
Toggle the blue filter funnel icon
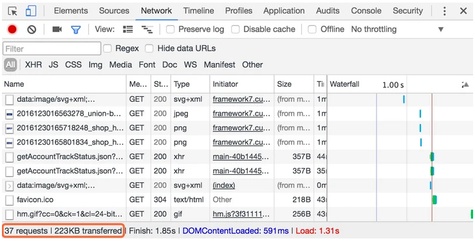pyautogui.click(x=76, y=30)
